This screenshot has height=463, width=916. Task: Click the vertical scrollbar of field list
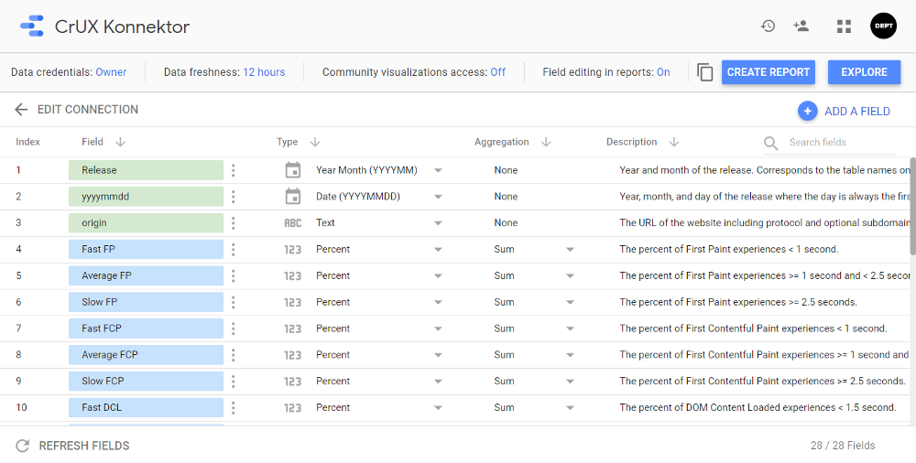(912, 206)
